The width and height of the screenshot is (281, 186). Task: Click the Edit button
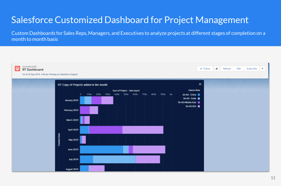pos(239,69)
